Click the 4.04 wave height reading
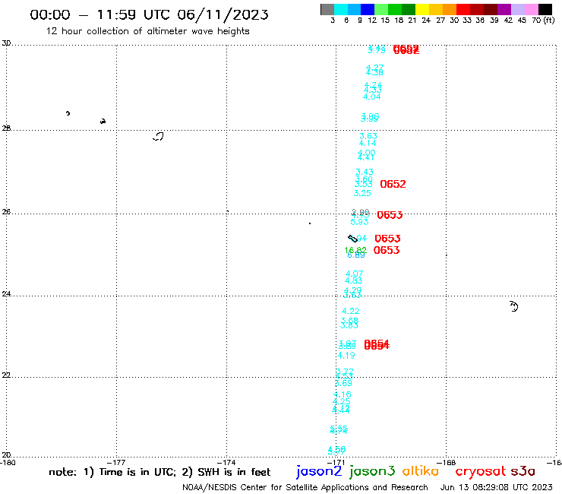The height and width of the screenshot is (494, 562). point(371,97)
